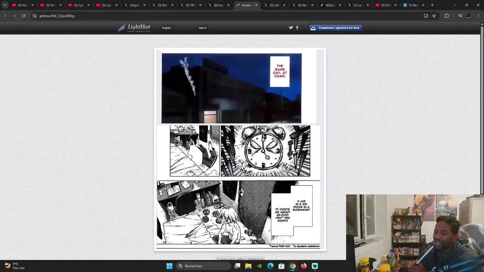Screen dimensions: 484x272
Task: Click the address bar URL field
Action: [x=227, y=16]
